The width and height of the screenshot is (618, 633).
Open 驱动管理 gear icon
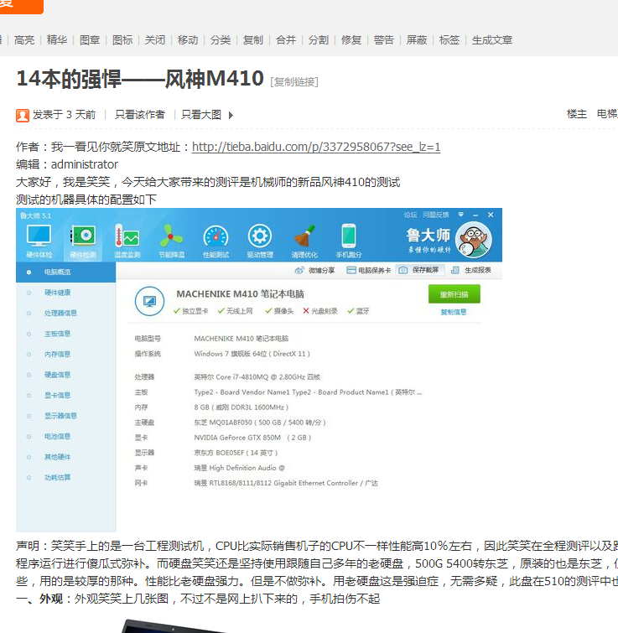pos(260,241)
